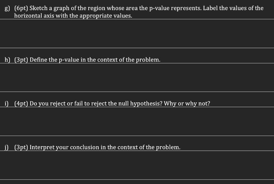This screenshot has width=274, height=184.
Task: Click the "Why or why not?" text
Action: click(187, 103)
